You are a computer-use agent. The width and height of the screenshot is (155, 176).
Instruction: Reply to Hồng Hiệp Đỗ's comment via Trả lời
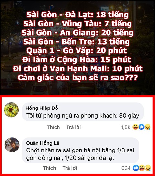(74, 127)
